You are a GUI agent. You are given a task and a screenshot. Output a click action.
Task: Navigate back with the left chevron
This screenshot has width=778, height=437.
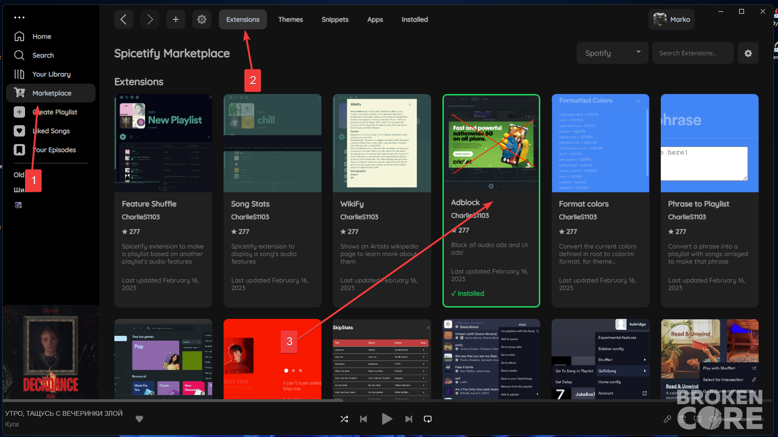[123, 19]
